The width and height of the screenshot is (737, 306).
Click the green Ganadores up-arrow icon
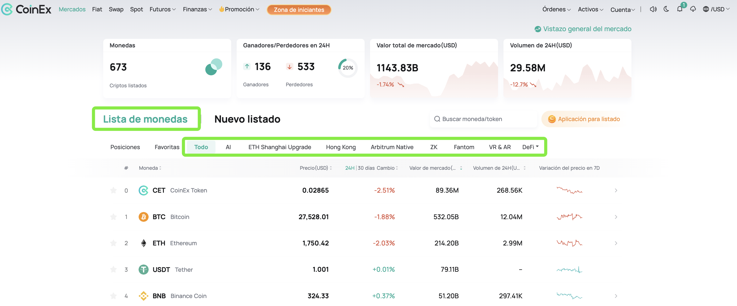(x=247, y=66)
